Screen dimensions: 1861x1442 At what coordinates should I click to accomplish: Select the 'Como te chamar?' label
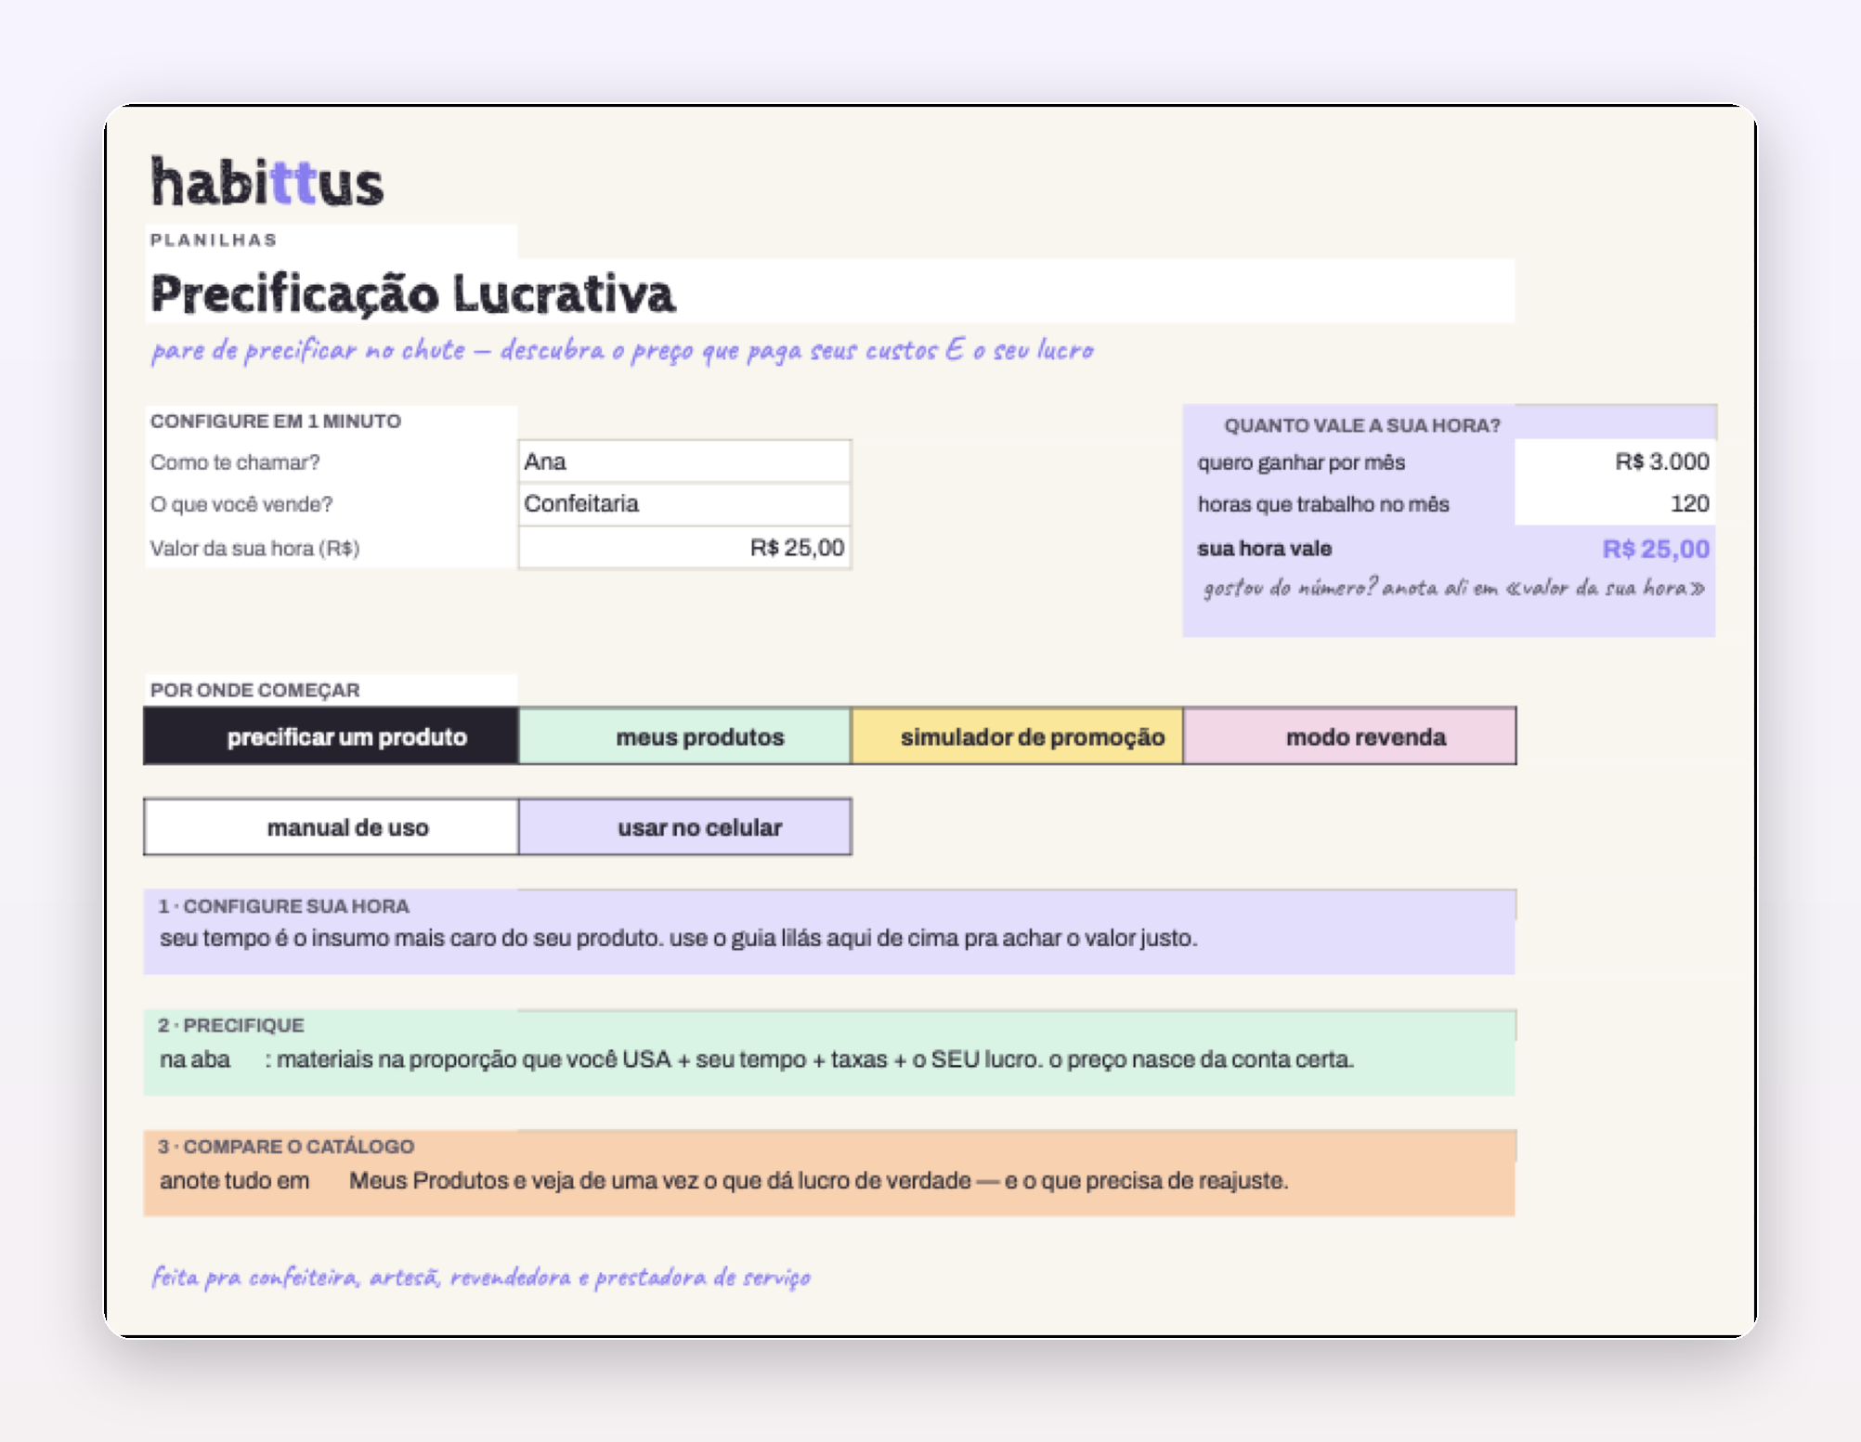point(235,461)
